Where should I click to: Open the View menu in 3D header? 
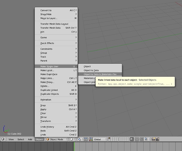pos(11,139)
